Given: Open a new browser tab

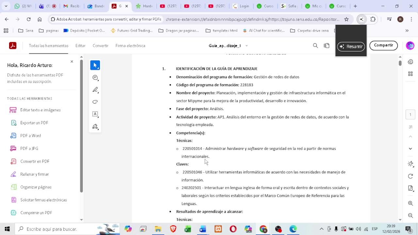Looking at the screenshot, I should tap(355, 6).
